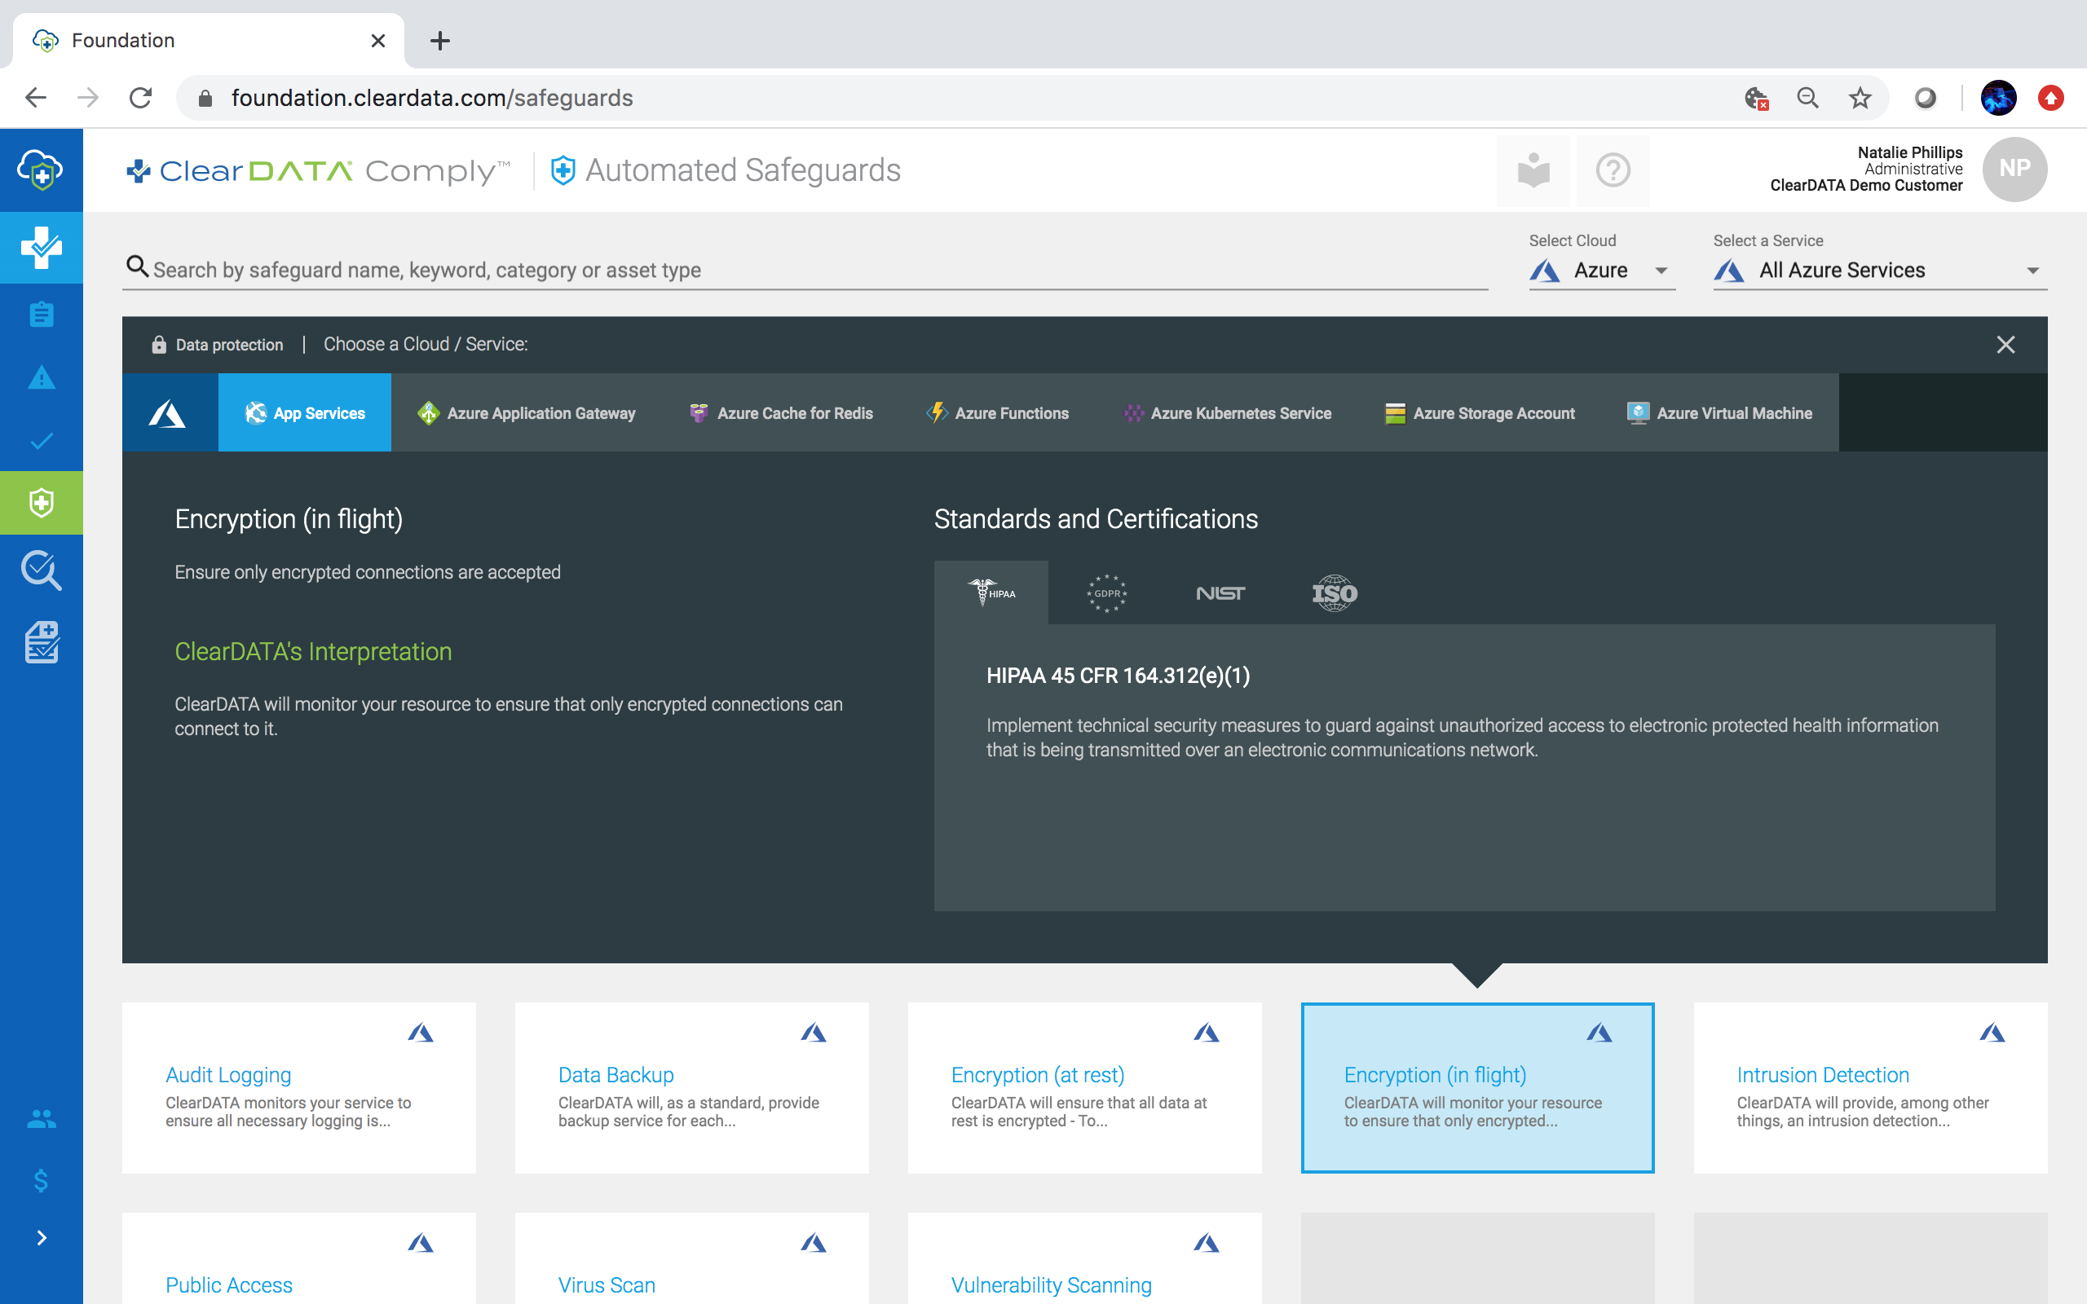This screenshot has height=1304, width=2087.
Task: Open the Intrusion Detection safeguard card
Action: click(1870, 1087)
